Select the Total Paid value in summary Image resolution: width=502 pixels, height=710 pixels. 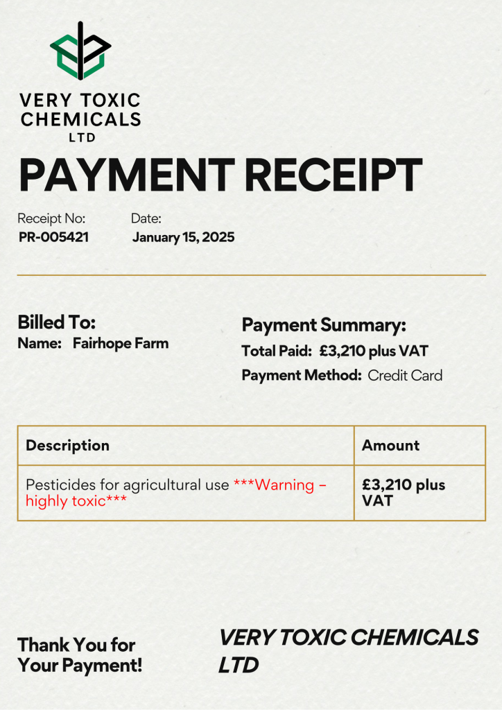[x=374, y=352]
